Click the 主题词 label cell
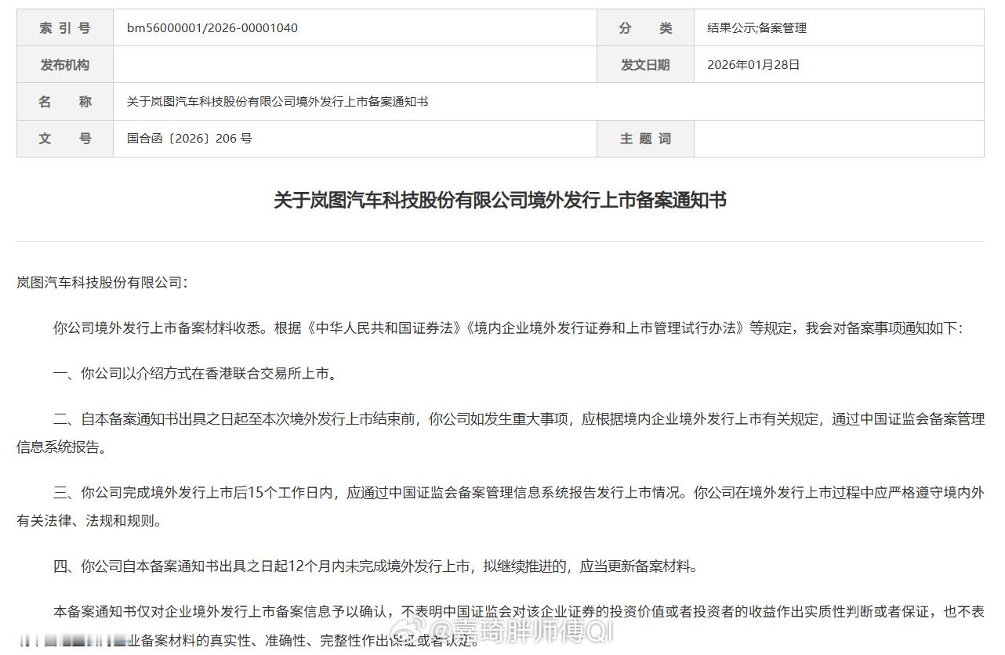This screenshot has height=655, width=1005. coord(646,139)
